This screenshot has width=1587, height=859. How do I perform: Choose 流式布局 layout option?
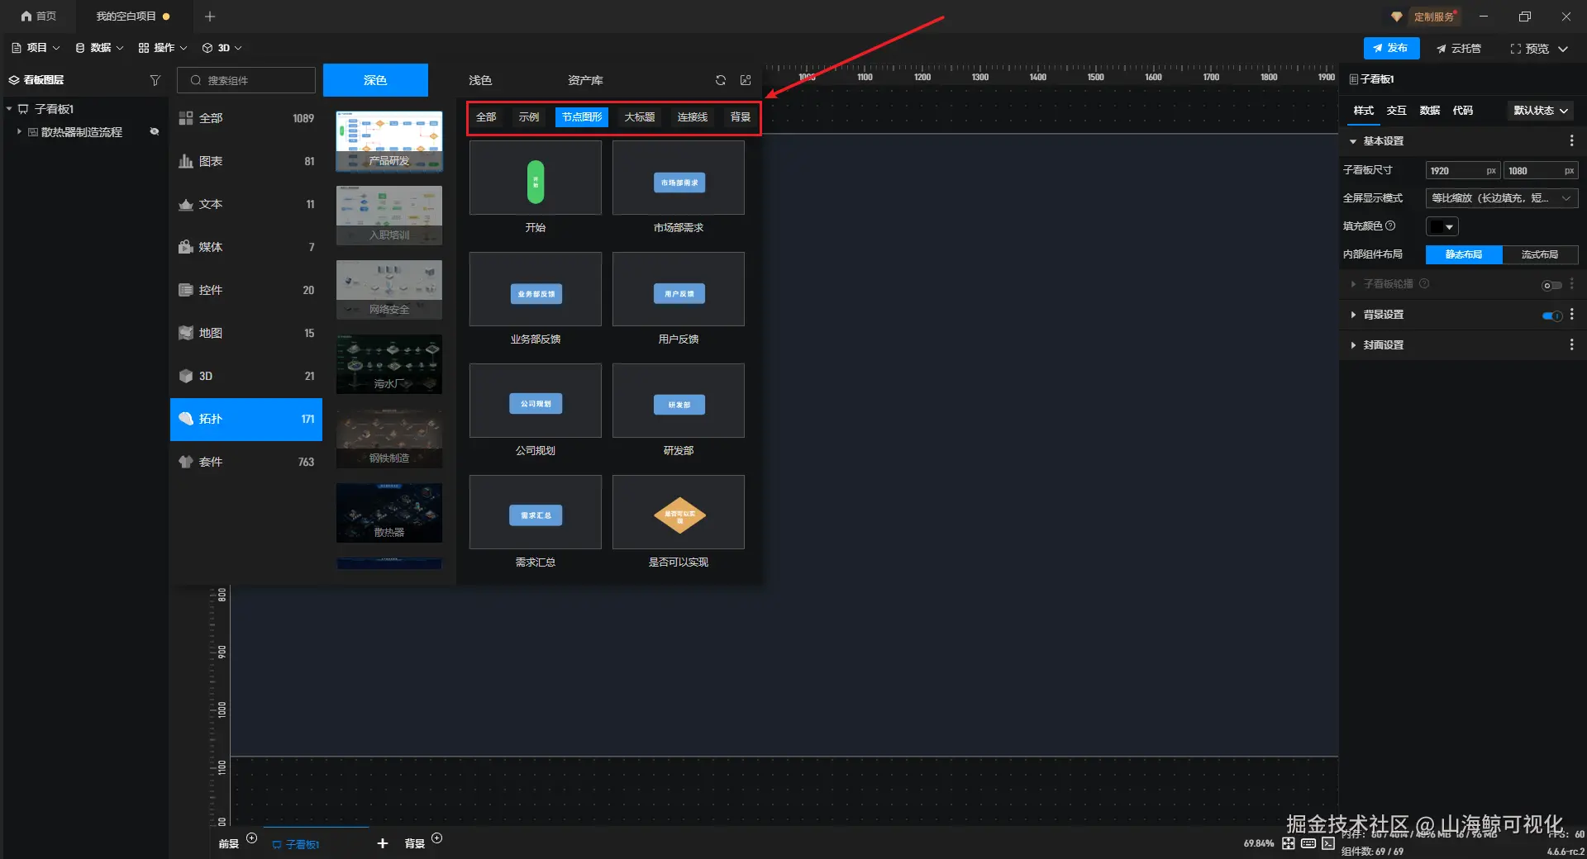(x=1540, y=254)
